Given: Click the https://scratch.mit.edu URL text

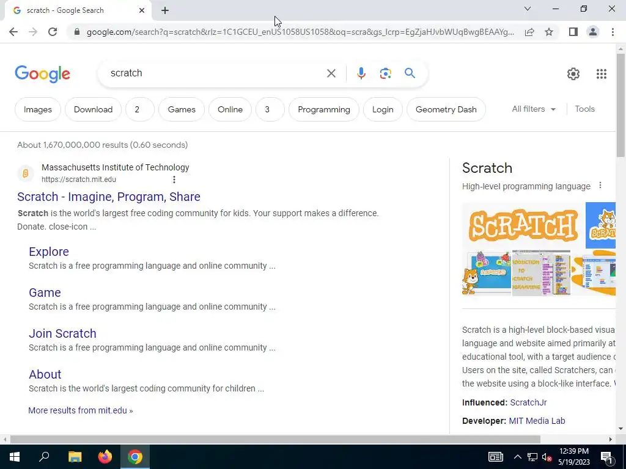Looking at the screenshot, I should 79,180.
